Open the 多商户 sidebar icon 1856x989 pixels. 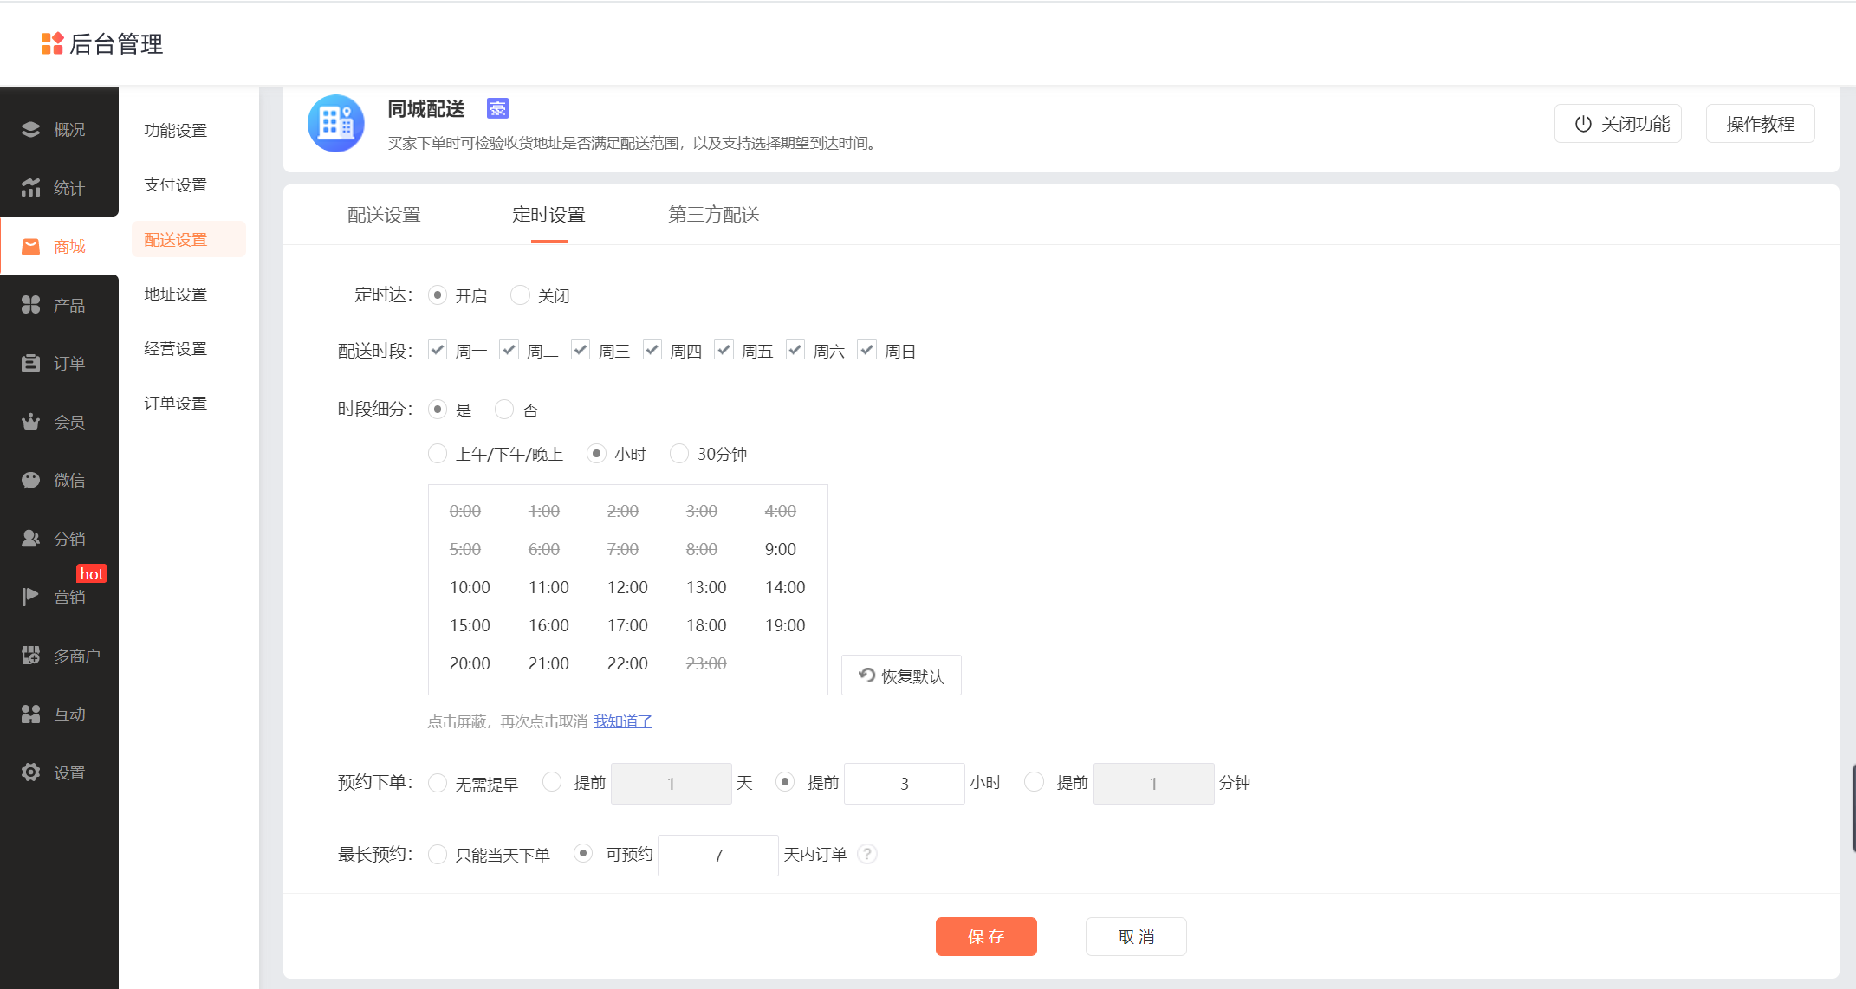point(31,656)
